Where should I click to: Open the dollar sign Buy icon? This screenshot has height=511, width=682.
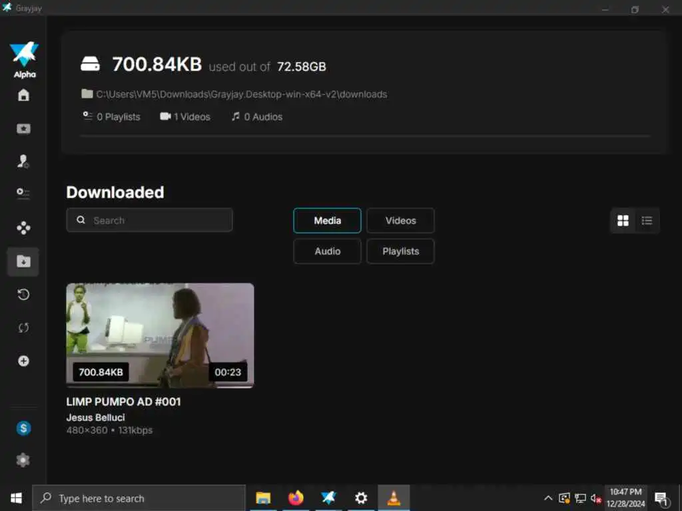23,428
